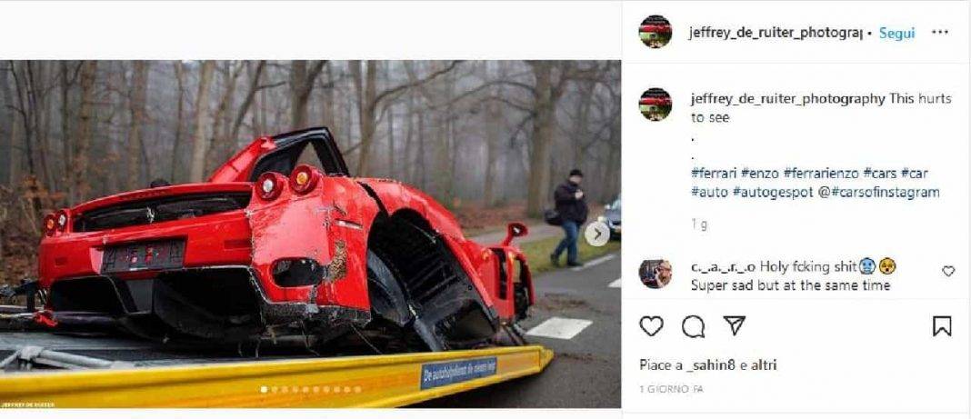This screenshot has width=971, height=419.
Task: Go to next photo arrow
Action: pos(597,234)
